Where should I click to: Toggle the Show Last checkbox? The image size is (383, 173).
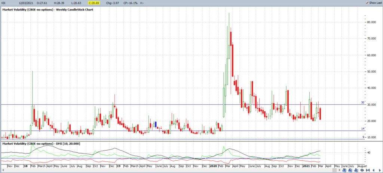(367, 3)
